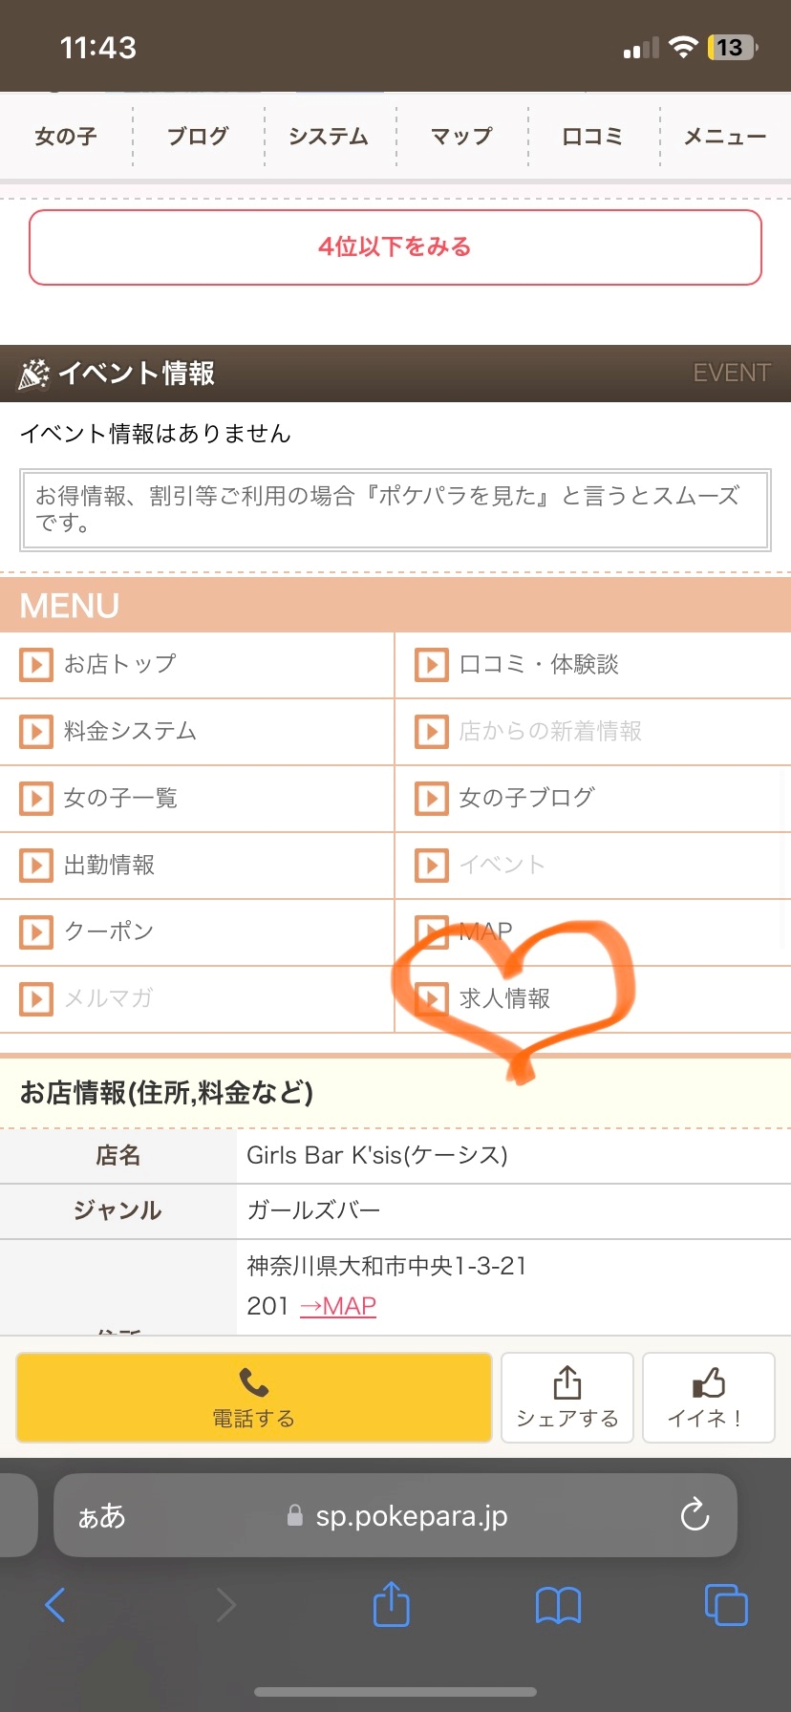Tap the phone call button
This screenshot has height=1712, width=791.
[254, 1397]
